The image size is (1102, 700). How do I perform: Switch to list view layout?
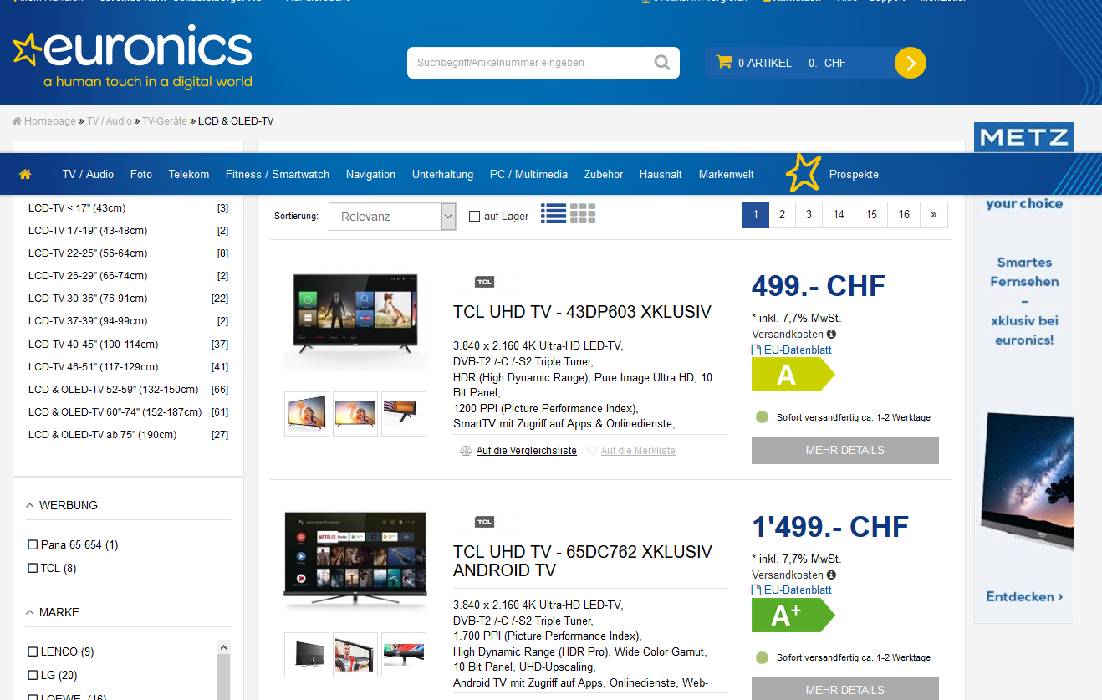pyautogui.click(x=554, y=214)
